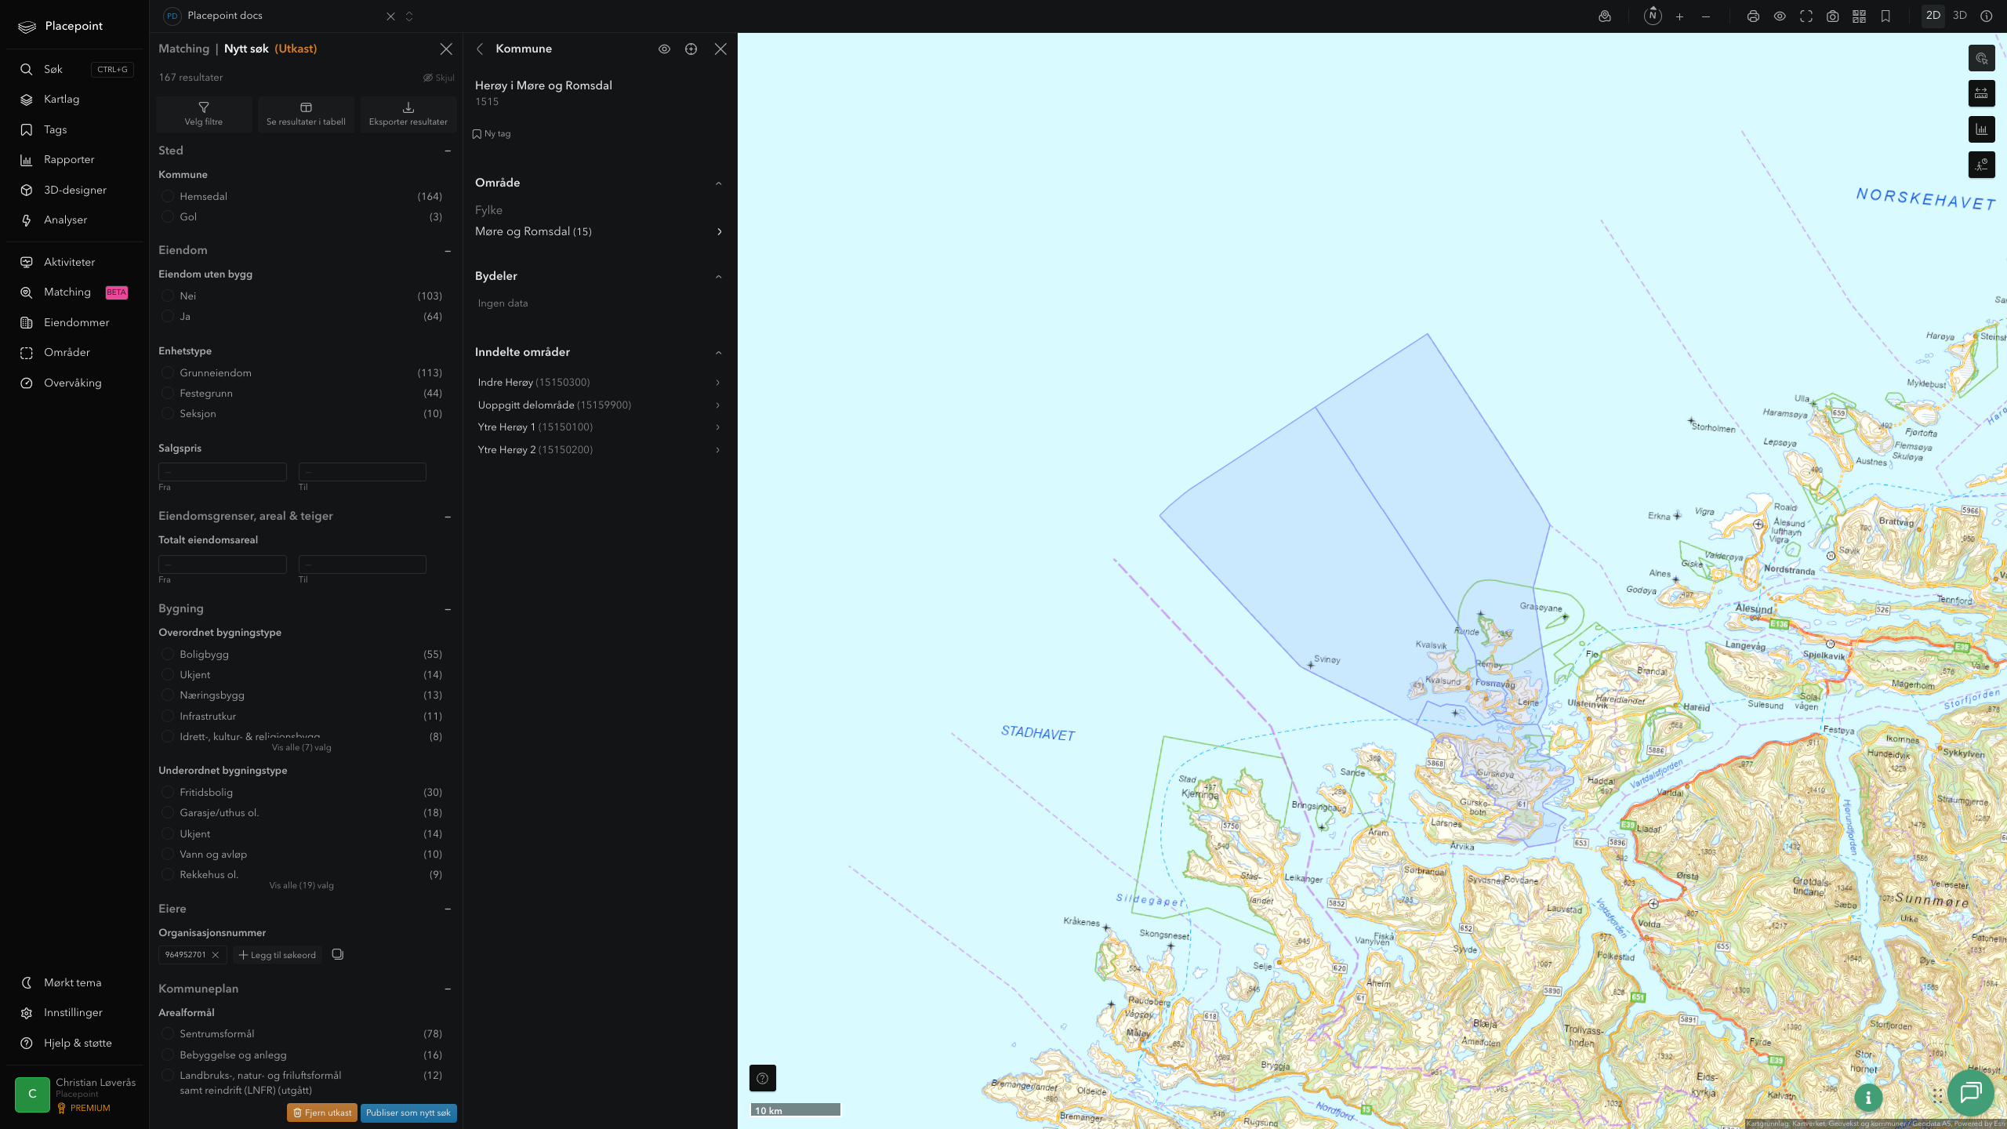Open Eiendommer in sidebar
Screen dimensions: 2007x1129
point(76,323)
